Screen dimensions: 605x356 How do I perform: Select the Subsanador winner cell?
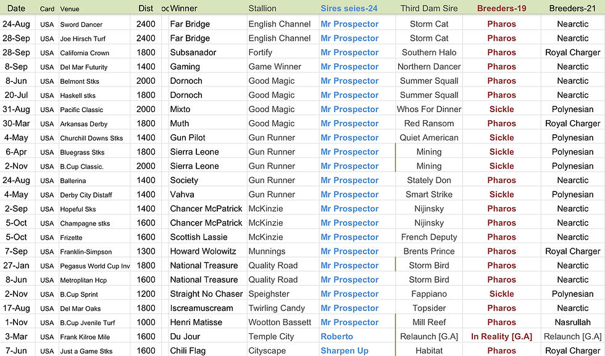[x=193, y=52]
